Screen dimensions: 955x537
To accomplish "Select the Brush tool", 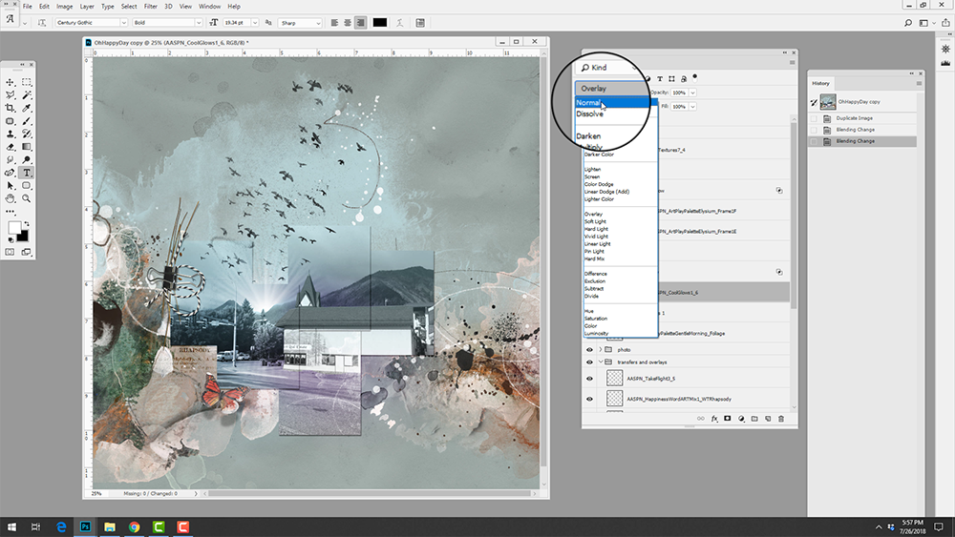I will (x=26, y=121).
